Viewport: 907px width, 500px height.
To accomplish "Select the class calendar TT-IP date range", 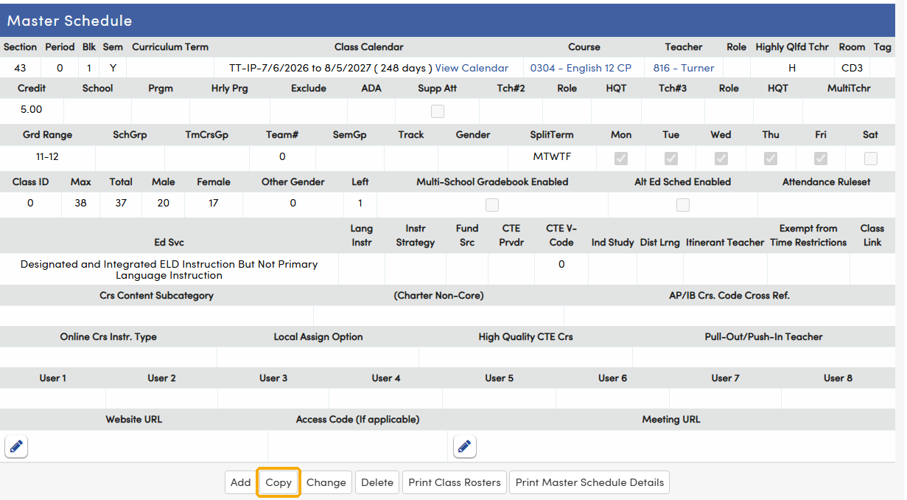I will tap(331, 68).
